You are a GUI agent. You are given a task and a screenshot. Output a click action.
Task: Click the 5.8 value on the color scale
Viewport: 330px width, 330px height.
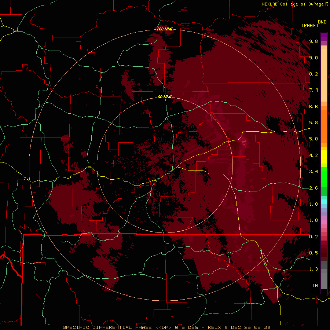coord(313,123)
